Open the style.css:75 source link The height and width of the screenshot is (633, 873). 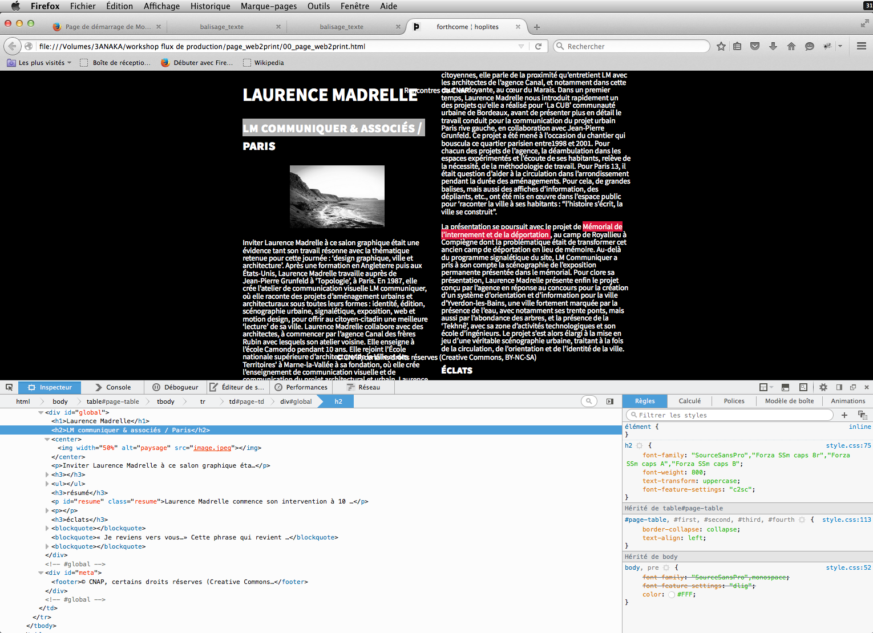(848, 445)
